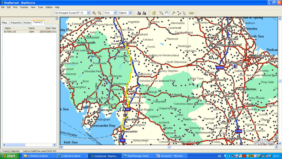This screenshot has width=282, height=159.
Task: Click map horizontal scroll right arrow
Action: pos(277,147)
